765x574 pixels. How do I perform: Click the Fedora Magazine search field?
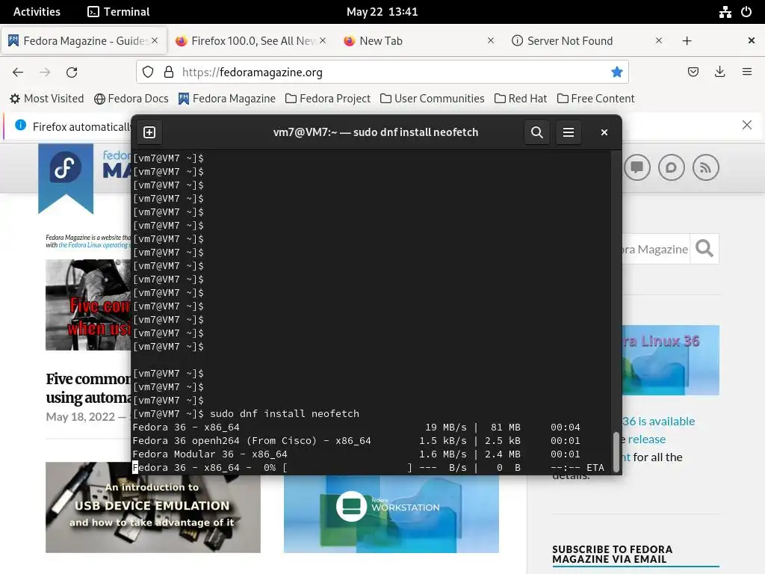[655, 249]
